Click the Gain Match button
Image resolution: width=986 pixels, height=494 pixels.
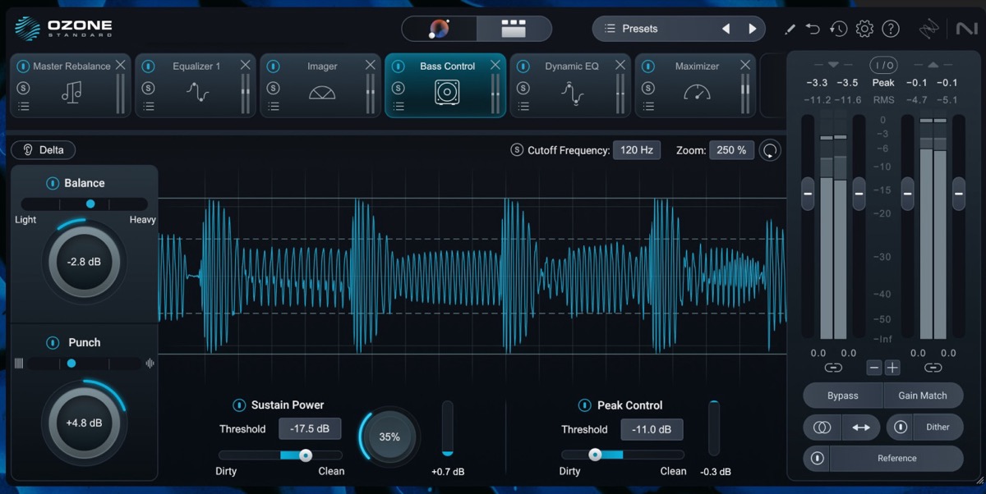[x=924, y=395]
